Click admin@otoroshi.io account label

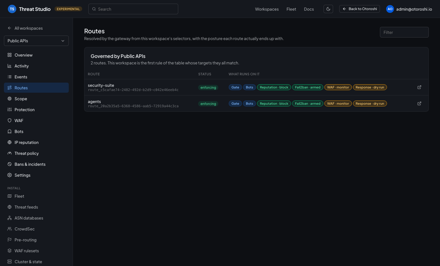click(414, 9)
